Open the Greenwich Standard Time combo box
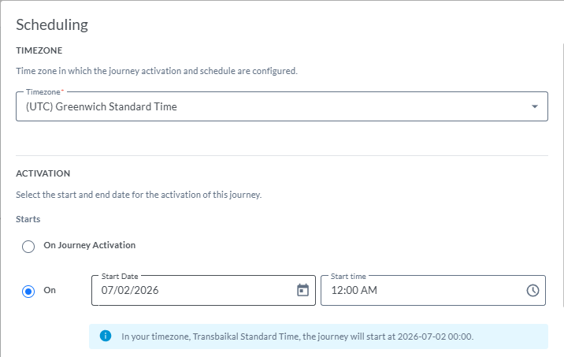564x357 pixels. (x=282, y=106)
